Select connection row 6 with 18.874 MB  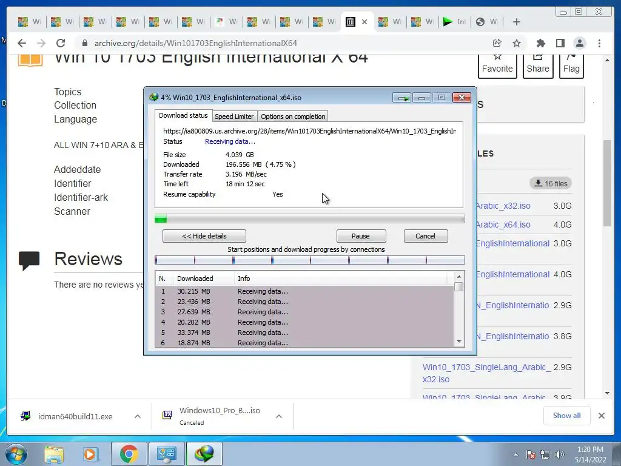[304, 343]
